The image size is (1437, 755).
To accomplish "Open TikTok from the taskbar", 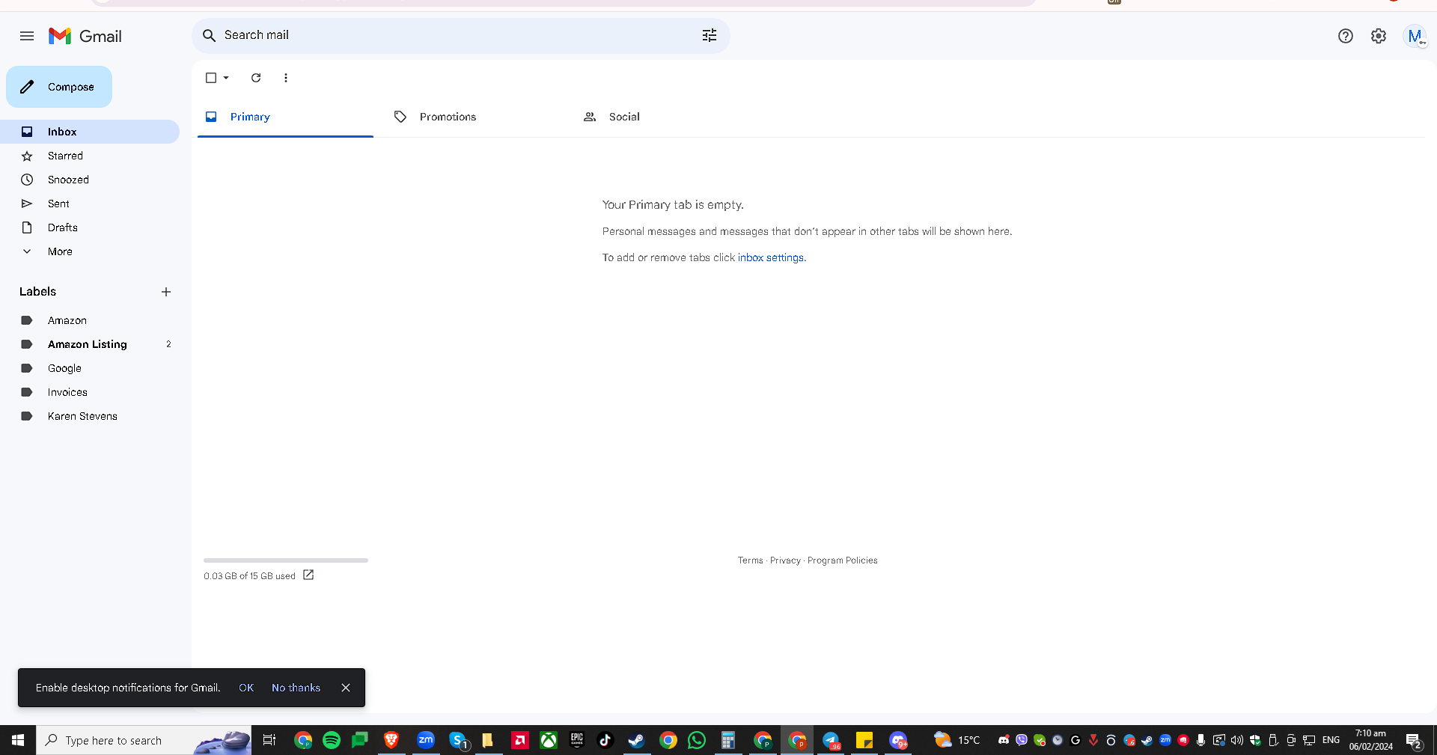I will 605,740.
